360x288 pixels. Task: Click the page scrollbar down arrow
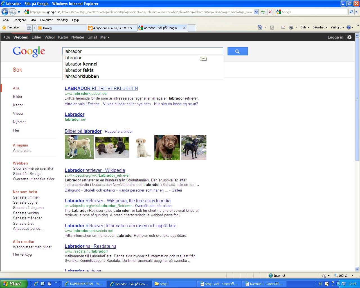357,269
